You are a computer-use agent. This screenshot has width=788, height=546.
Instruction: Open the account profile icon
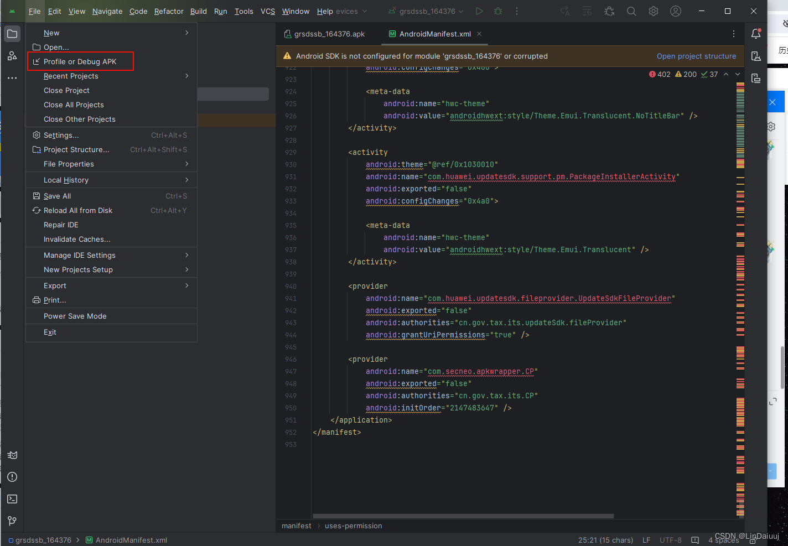676,11
